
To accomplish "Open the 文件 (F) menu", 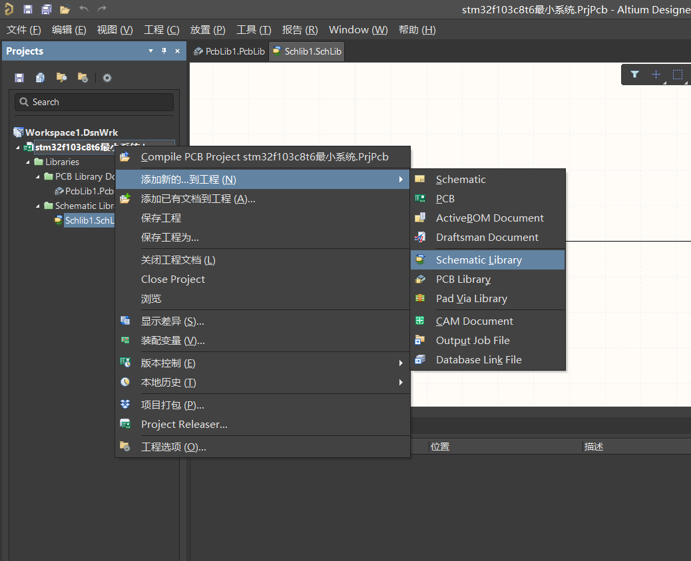I will (24, 30).
